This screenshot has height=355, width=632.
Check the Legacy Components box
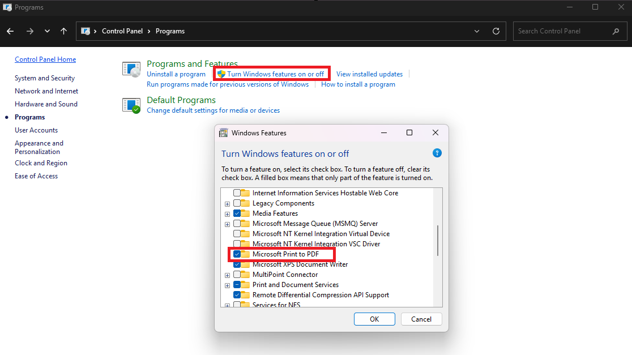click(x=237, y=203)
